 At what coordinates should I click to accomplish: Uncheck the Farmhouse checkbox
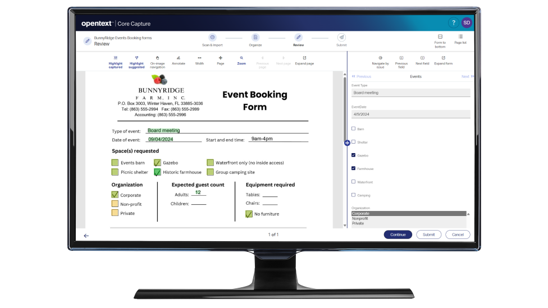pyautogui.click(x=353, y=168)
